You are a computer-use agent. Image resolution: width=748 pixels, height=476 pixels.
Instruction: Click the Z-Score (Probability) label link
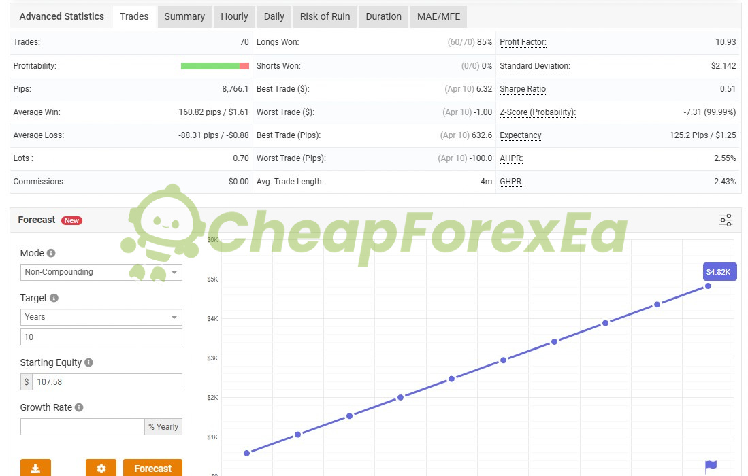538,112
